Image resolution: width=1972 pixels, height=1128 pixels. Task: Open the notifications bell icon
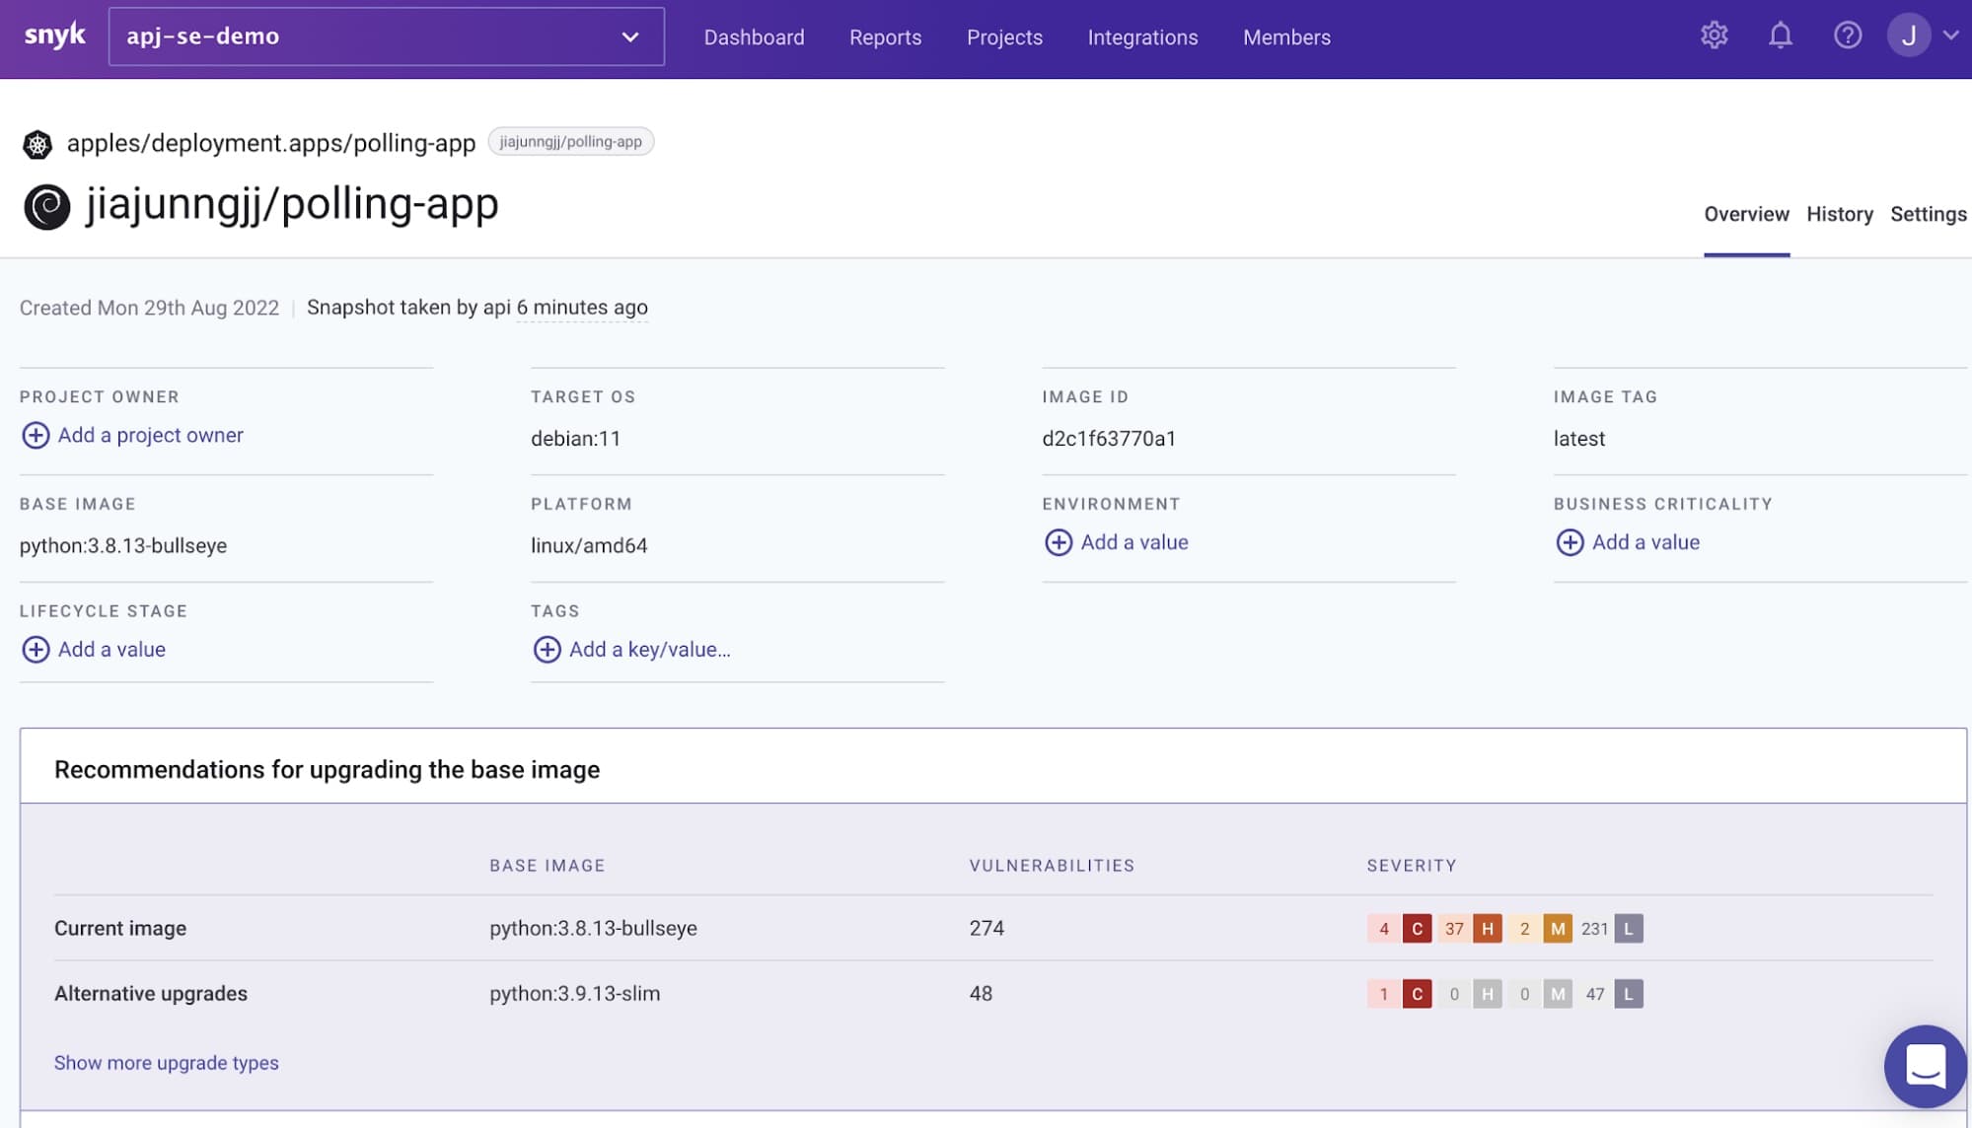click(1781, 35)
